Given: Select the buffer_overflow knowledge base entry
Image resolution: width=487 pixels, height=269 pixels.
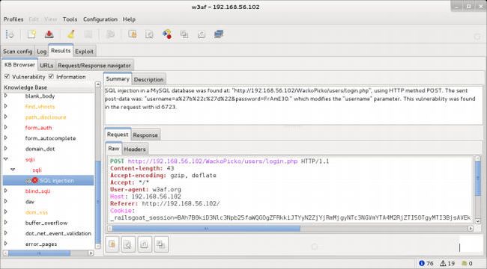Looking at the screenshot, I should point(46,223).
